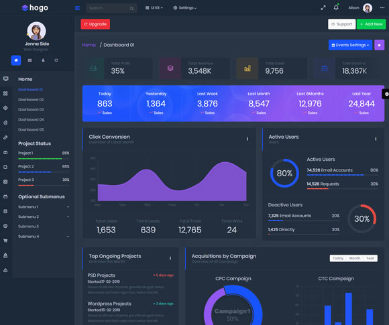
Task: Expand Submenu 2
Action: (44, 216)
